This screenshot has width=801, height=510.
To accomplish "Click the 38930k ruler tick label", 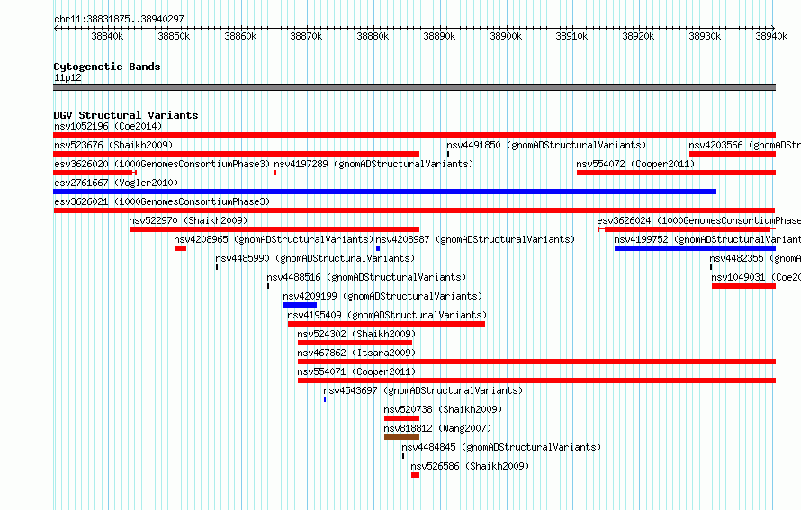I will click(705, 36).
